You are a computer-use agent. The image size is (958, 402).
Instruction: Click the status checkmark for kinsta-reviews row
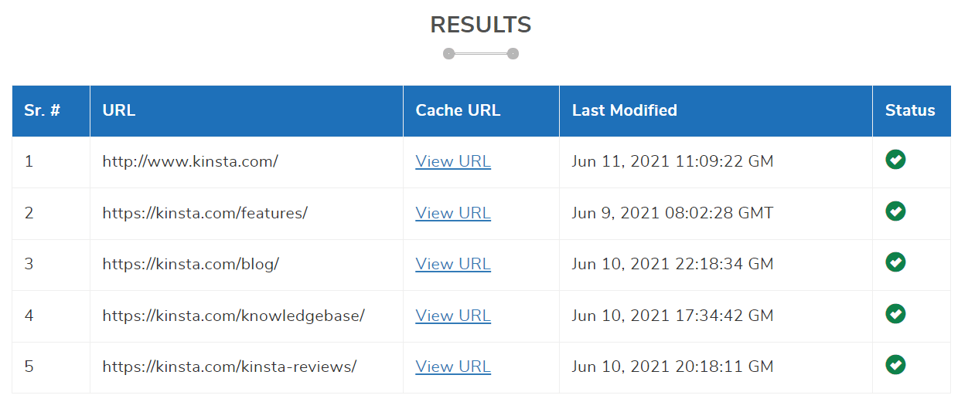tap(895, 364)
